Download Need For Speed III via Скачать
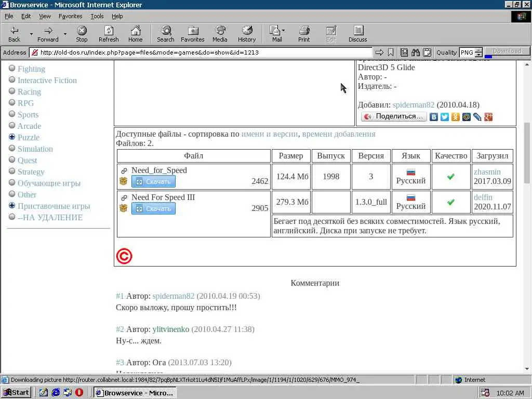532x399 pixels. (153, 208)
